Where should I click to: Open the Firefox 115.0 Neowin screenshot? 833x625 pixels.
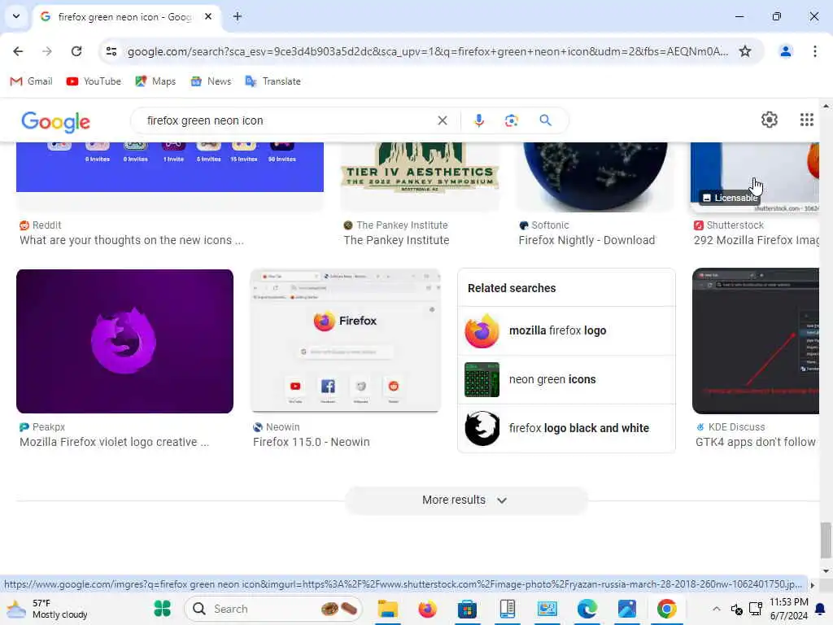click(345, 341)
